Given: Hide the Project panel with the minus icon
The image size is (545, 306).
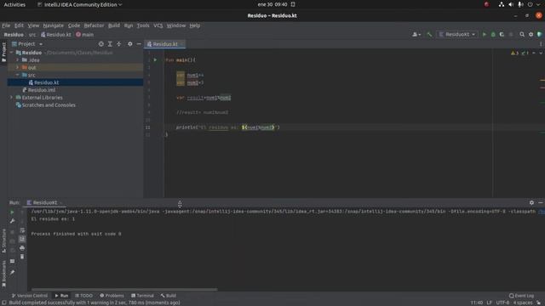Looking at the screenshot, I should coord(139,44).
